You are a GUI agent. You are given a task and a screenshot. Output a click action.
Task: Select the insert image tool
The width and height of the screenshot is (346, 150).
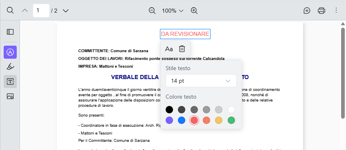click(10, 96)
